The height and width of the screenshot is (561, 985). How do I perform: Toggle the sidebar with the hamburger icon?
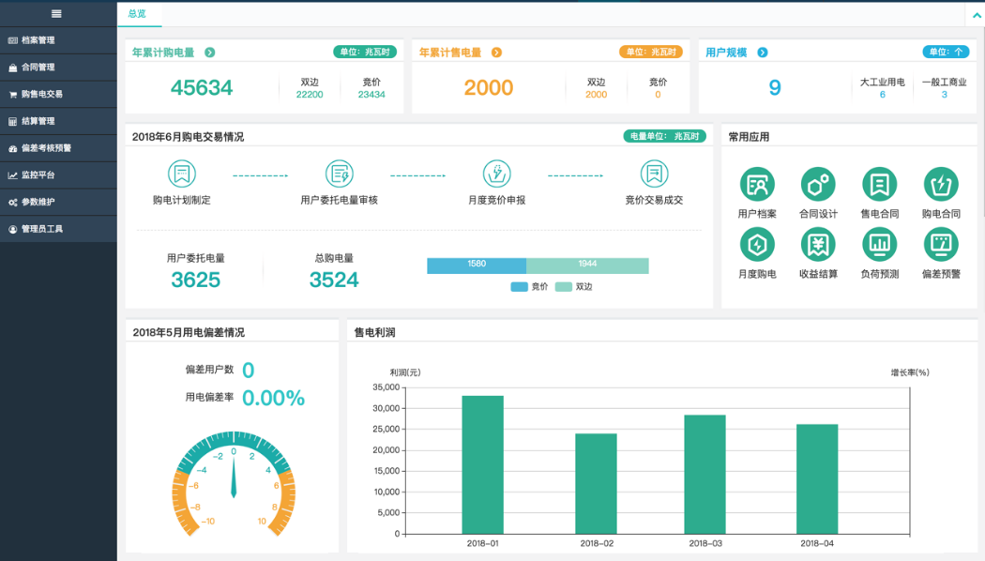pos(57,13)
